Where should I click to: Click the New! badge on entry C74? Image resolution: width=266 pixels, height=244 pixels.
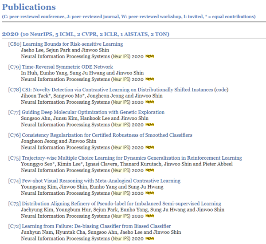(150, 193)
